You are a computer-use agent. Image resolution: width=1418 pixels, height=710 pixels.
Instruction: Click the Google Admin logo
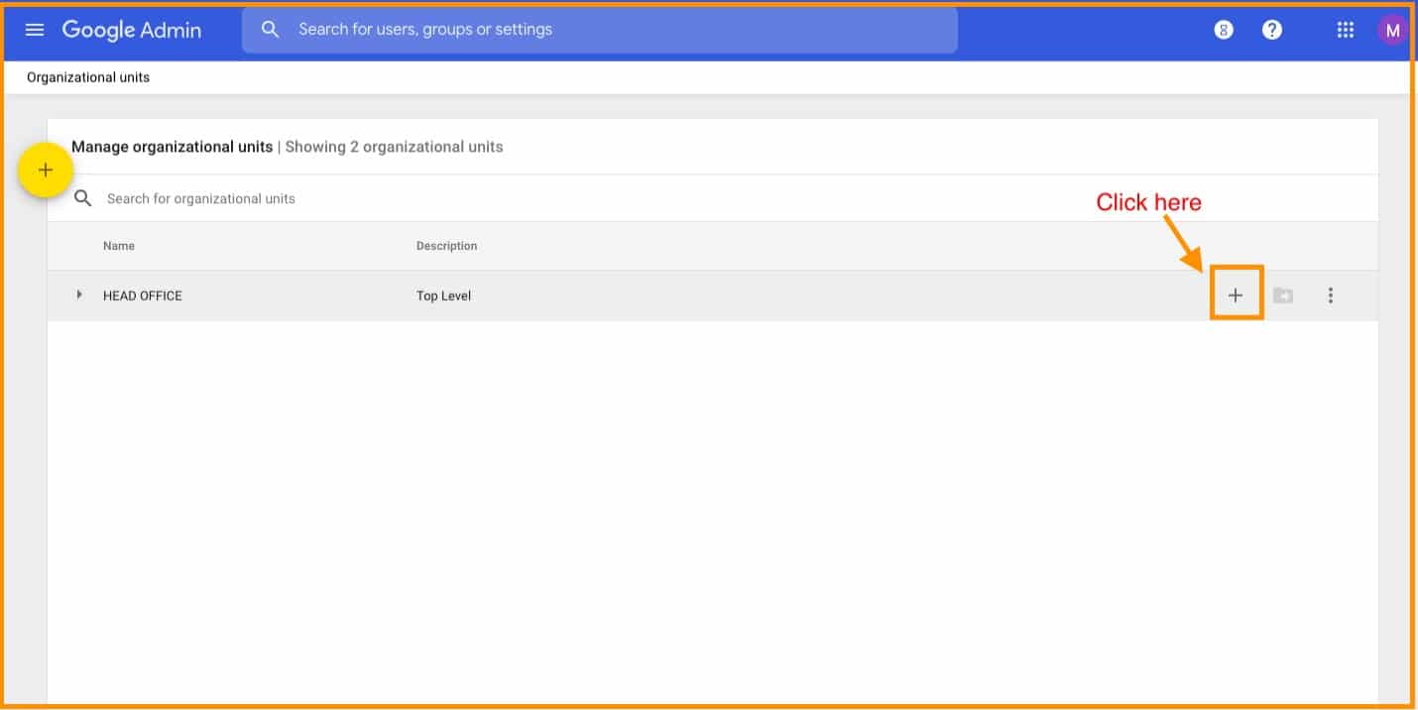click(131, 30)
